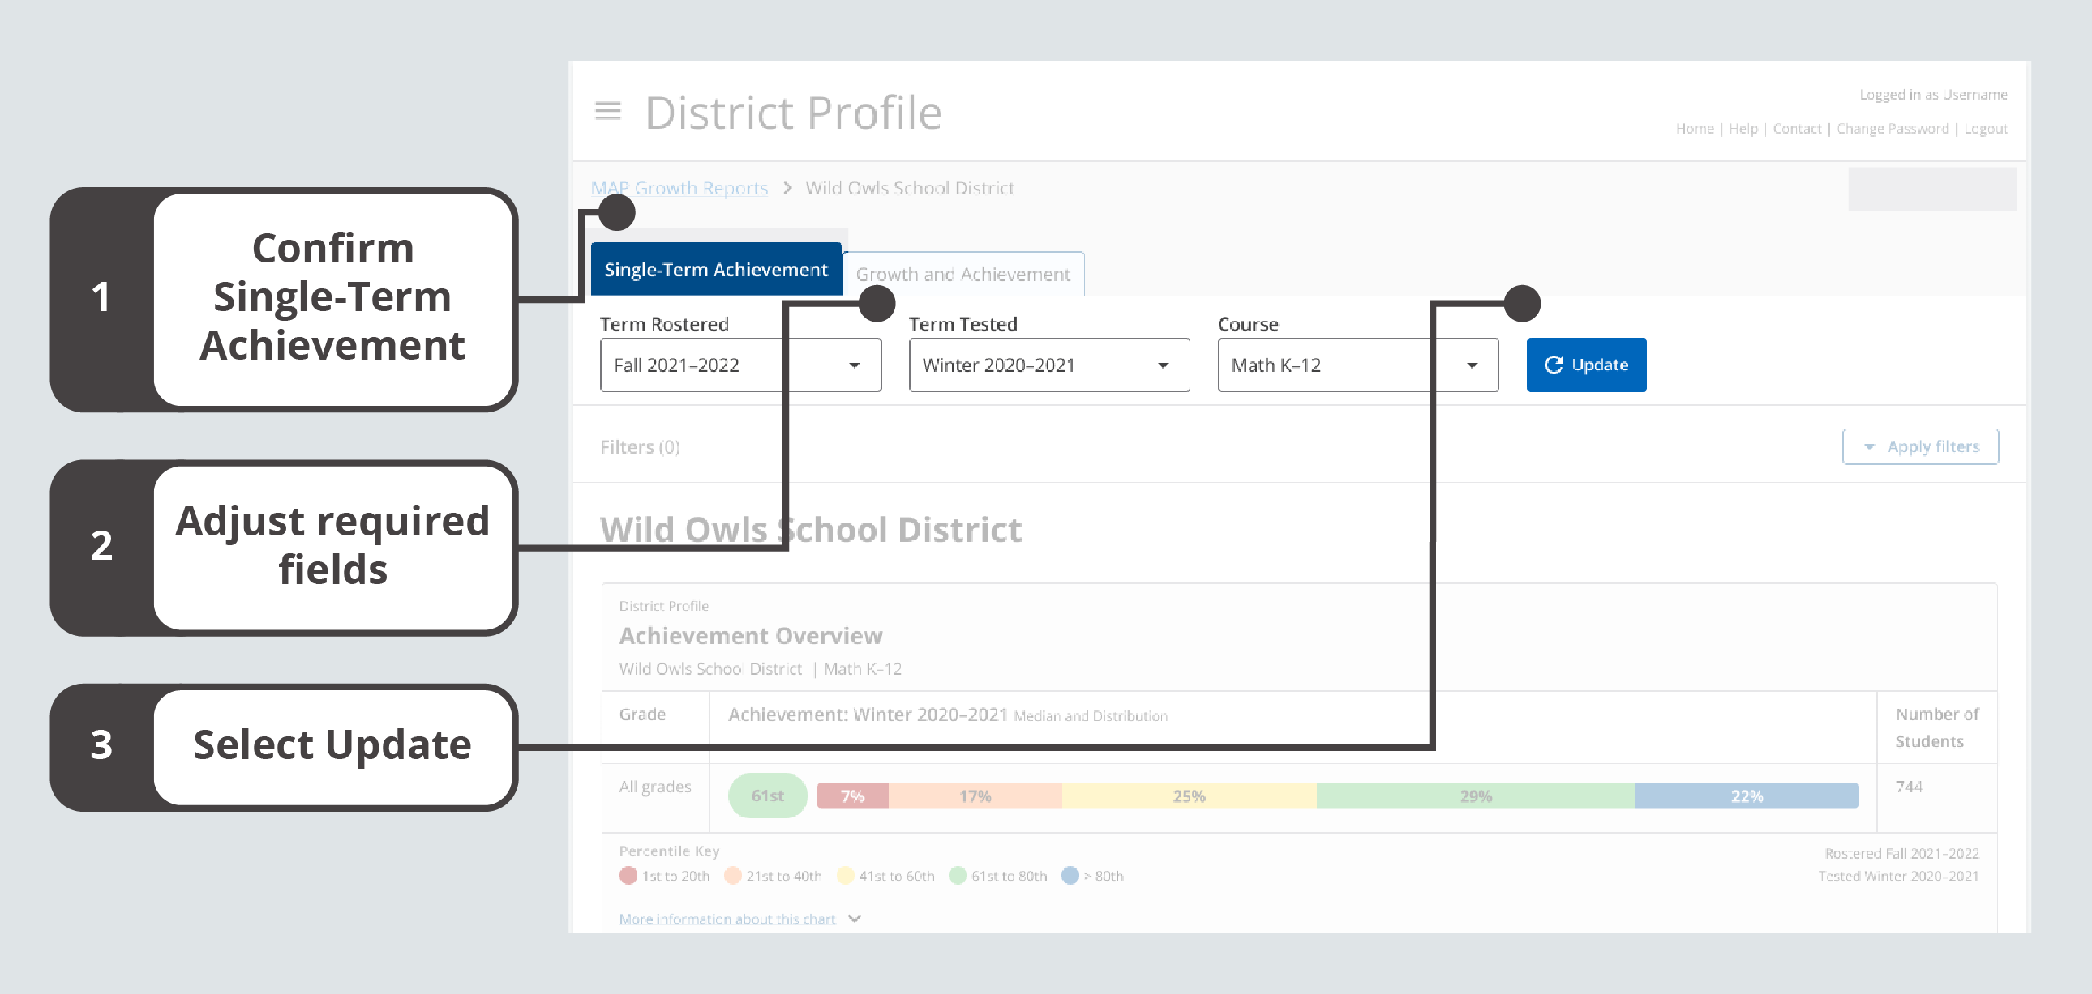Switch to the Growth and Achievement tab
2092x994 pixels.
coord(963,274)
